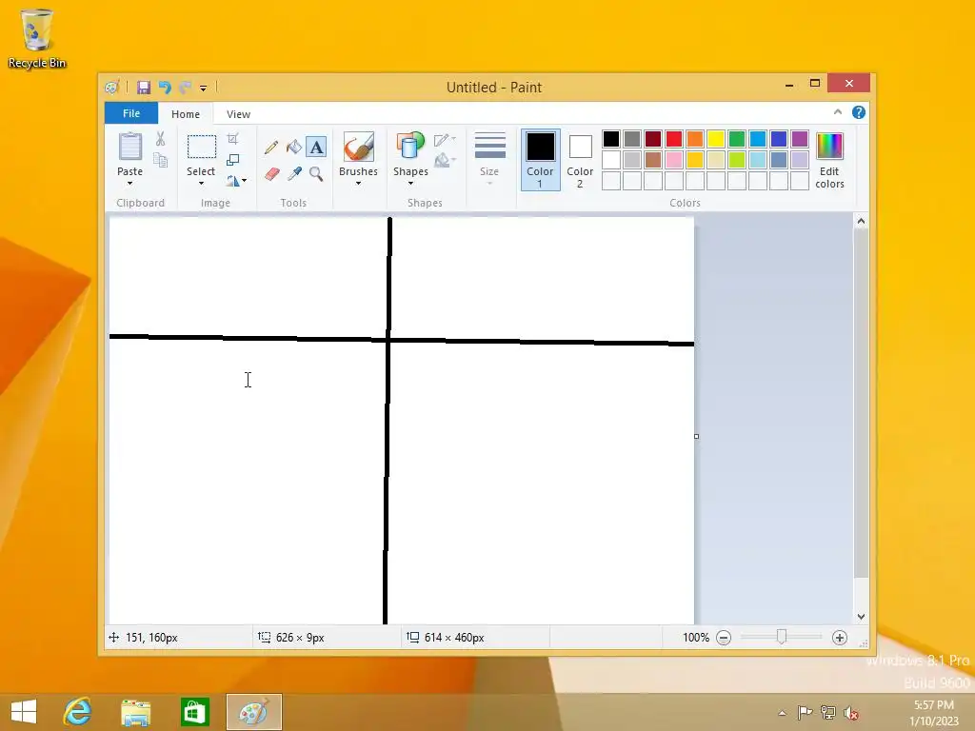Click the Zoom in plus button
The width and height of the screenshot is (975, 731).
click(x=840, y=638)
